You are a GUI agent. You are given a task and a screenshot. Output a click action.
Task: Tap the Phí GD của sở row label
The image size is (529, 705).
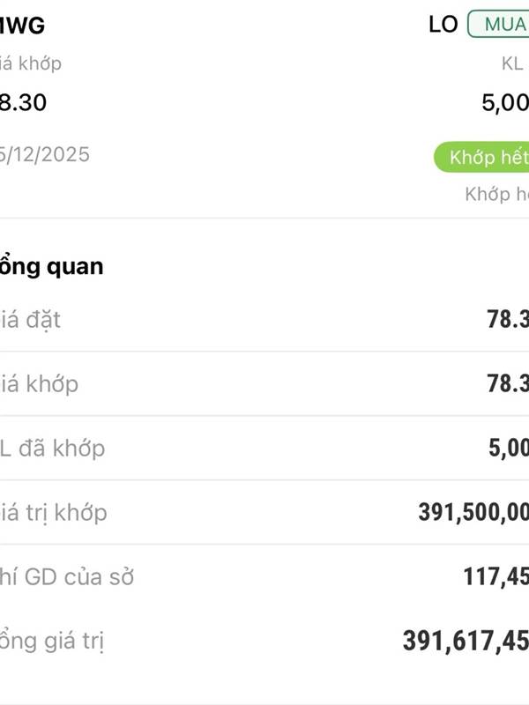tap(67, 577)
